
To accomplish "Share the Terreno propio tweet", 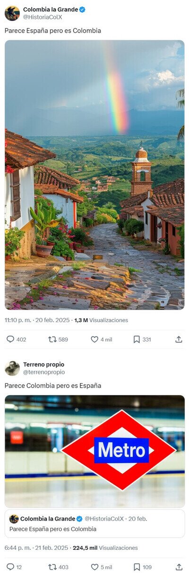I will pos(179,567).
